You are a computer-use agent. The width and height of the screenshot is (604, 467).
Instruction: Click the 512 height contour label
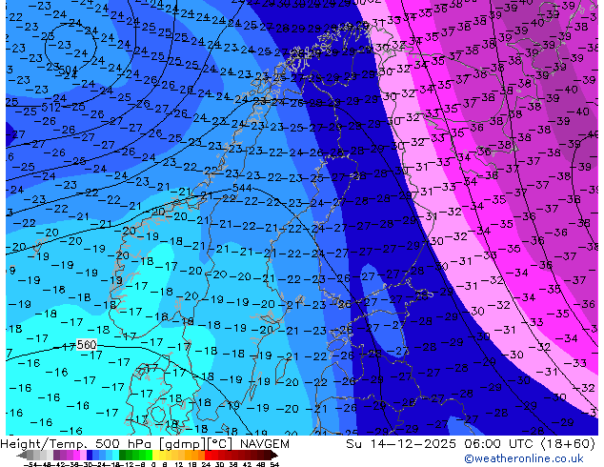50,107
